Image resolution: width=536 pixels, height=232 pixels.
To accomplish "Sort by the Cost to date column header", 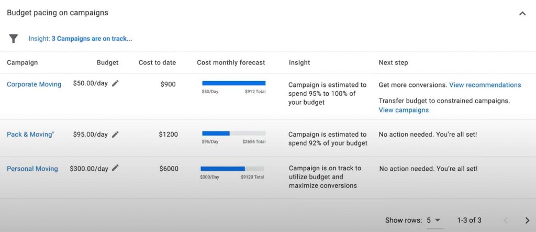I will (x=157, y=63).
